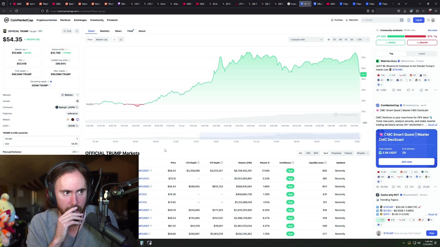This screenshot has width=440, height=247.
Task: Open the Exchanges menu
Action: [80, 20]
